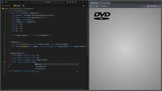
Task: Open the VS Code command center search box
Action: pyautogui.click(x=48, y=2)
